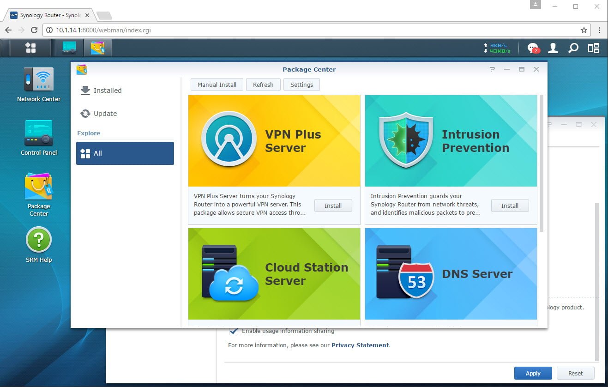The image size is (608, 387).
Task: Click the Intrusion Prevention description text
Action: pos(426,204)
